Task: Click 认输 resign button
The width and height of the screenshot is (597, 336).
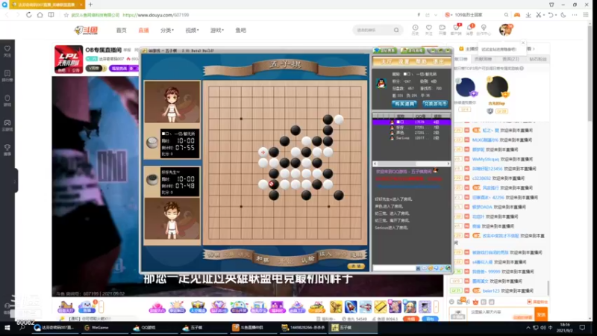Action: pyautogui.click(x=307, y=259)
